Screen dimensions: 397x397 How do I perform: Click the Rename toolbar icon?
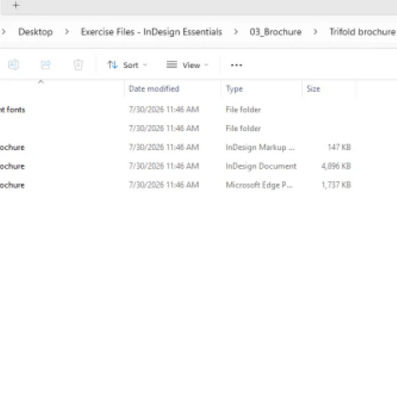tap(13, 65)
